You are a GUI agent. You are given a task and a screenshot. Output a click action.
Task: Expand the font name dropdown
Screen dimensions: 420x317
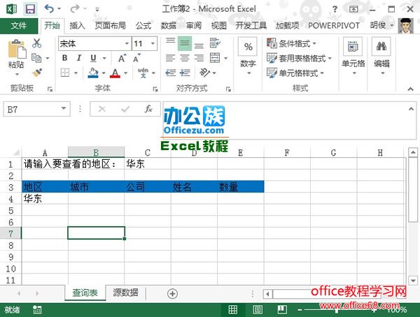pyautogui.click(x=127, y=43)
